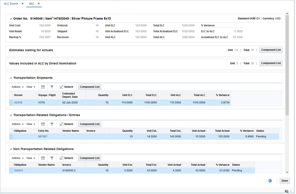Close the ALC Search tab

(x=23, y=4)
